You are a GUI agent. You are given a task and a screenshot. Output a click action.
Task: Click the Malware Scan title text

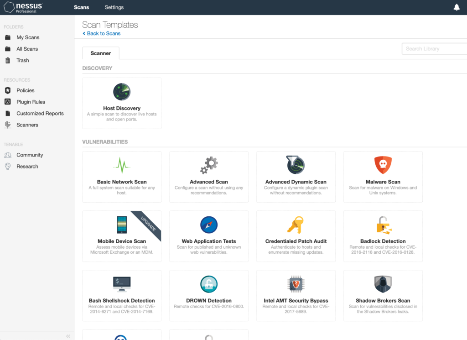(x=383, y=182)
